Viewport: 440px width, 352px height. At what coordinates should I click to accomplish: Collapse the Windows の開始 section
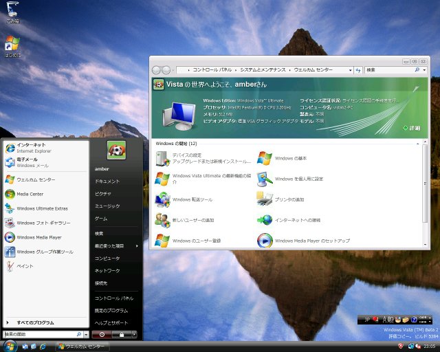point(417,144)
